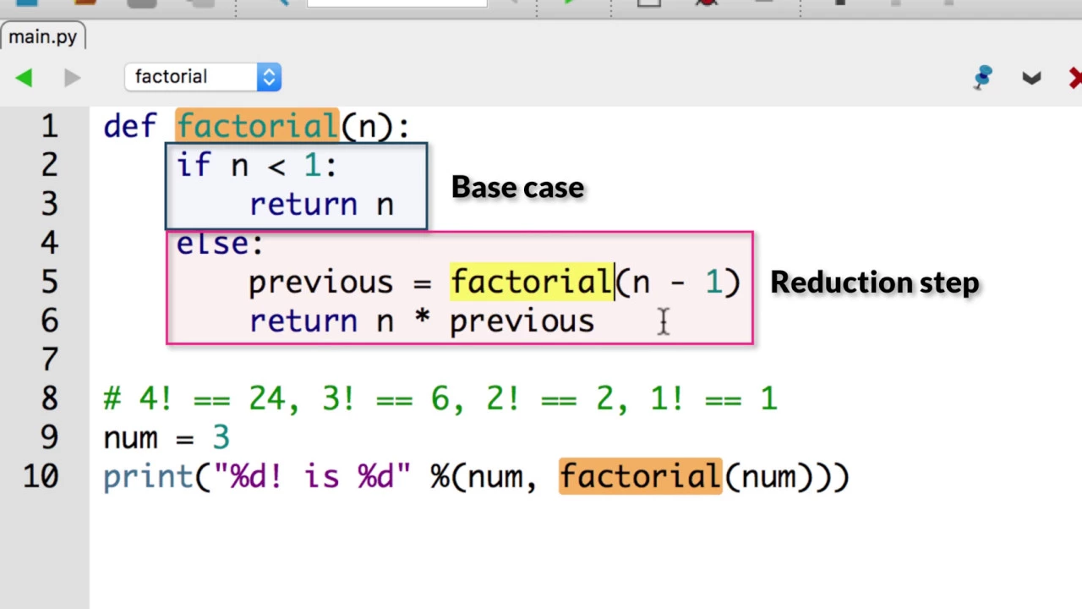The width and height of the screenshot is (1082, 609).
Task: Place cursor on the 'def' keyword
Action: click(130, 127)
